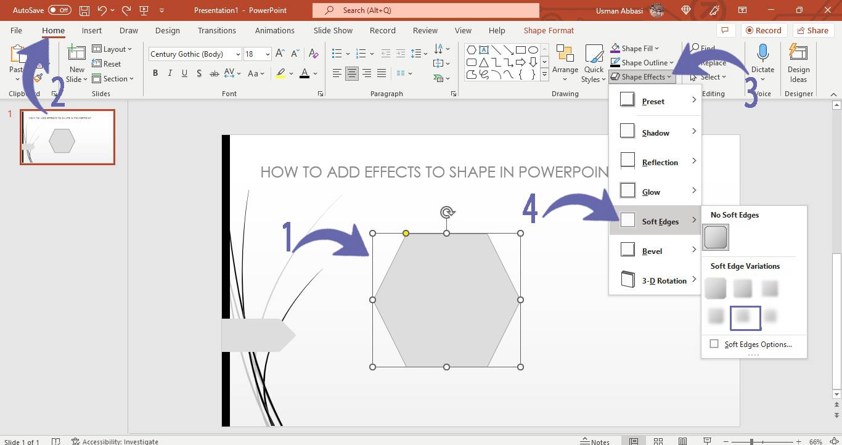This screenshot has height=445, width=842.
Task: Expand the Layout dropdown
Action: click(112, 49)
